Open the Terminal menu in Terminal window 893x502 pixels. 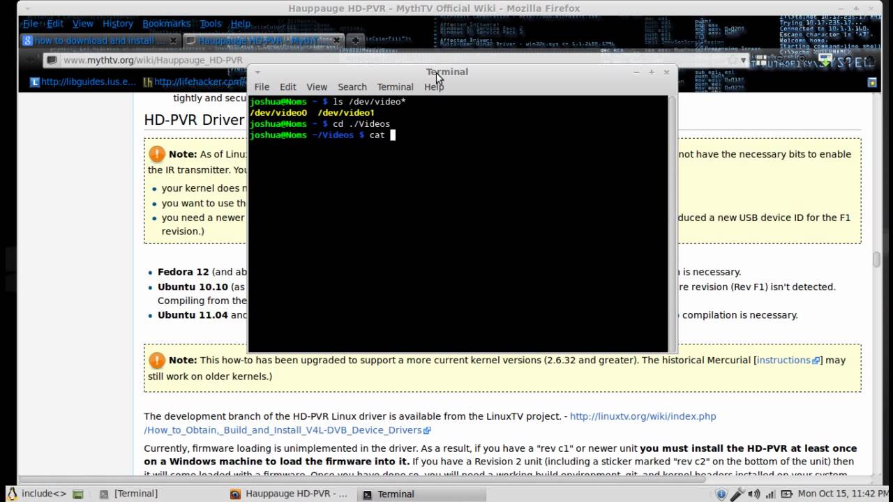(x=395, y=87)
